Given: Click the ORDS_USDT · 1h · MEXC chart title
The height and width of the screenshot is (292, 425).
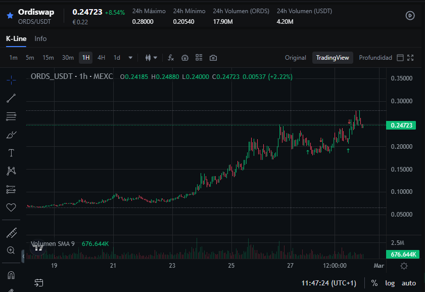Looking at the screenshot, I should [x=72, y=76].
